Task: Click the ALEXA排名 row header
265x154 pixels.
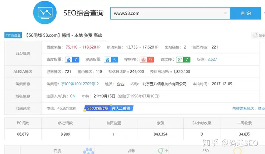Action: 23,72
